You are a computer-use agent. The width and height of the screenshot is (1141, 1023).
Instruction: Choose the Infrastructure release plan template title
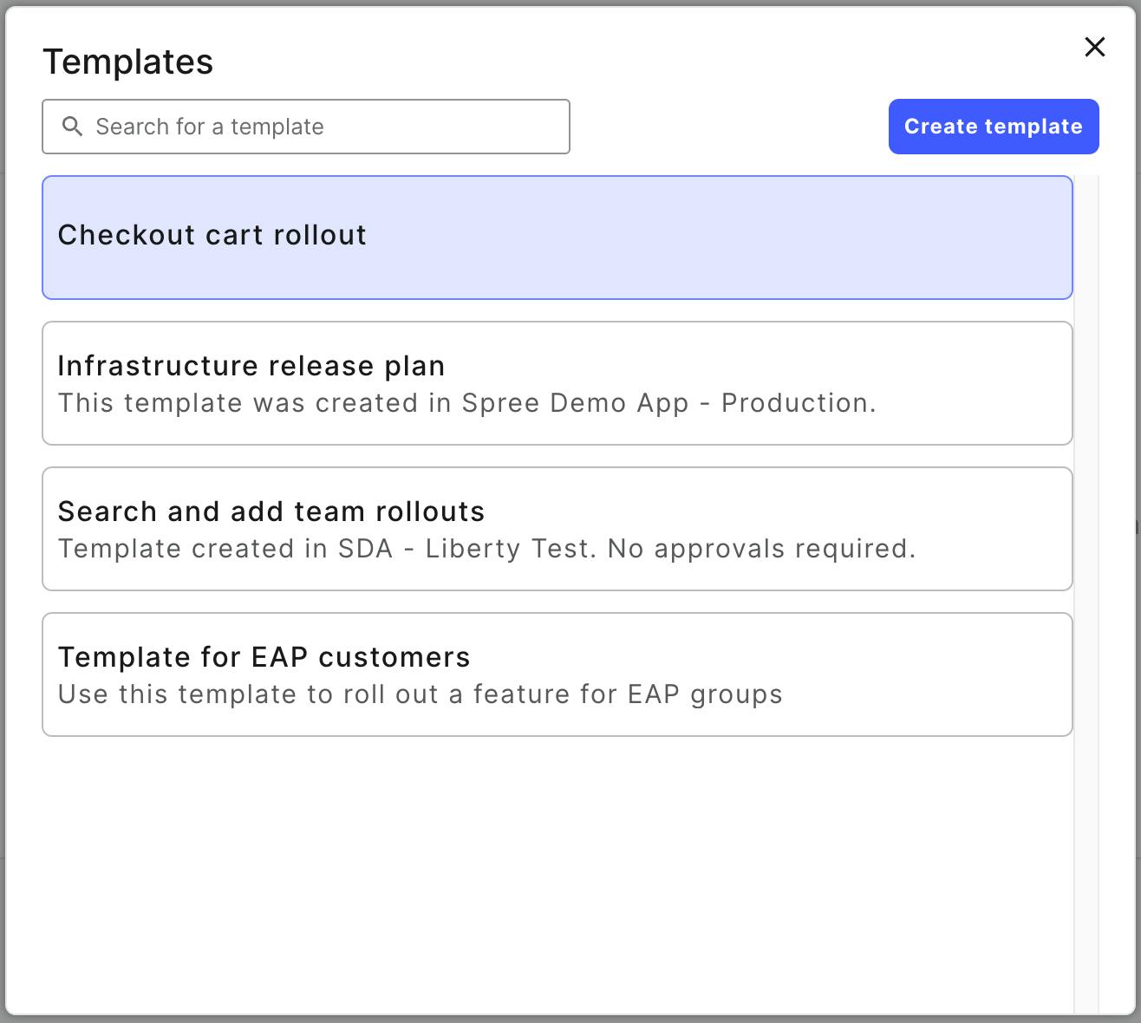(x=251, y=366)
